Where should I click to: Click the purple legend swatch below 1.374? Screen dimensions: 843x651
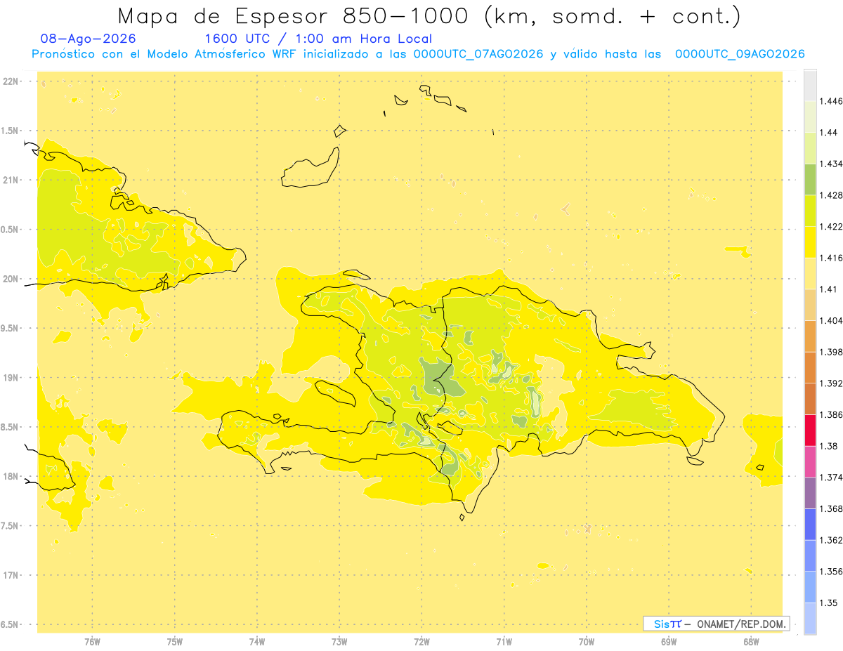click(810, 493)
